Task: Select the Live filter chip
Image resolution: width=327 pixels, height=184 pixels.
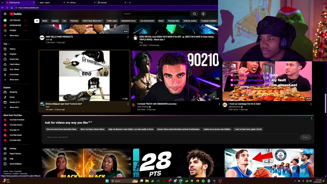Action: click(64, 21)
